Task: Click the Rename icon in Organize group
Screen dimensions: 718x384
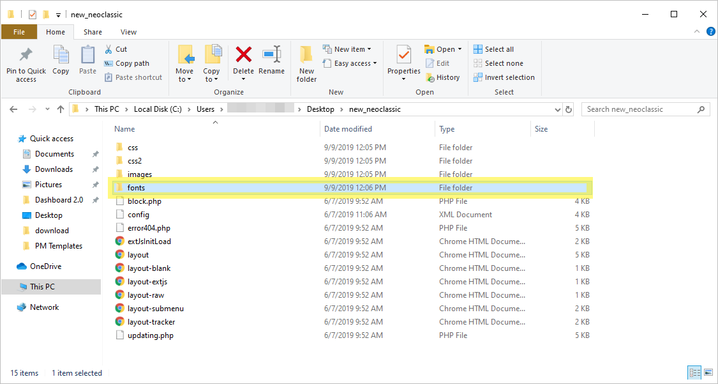Action: click(x=272, y=56)
